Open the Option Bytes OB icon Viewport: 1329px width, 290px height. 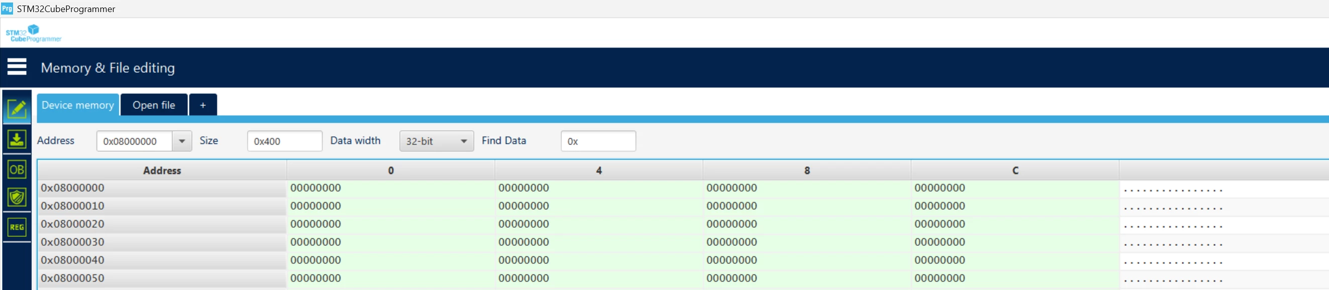17,170
